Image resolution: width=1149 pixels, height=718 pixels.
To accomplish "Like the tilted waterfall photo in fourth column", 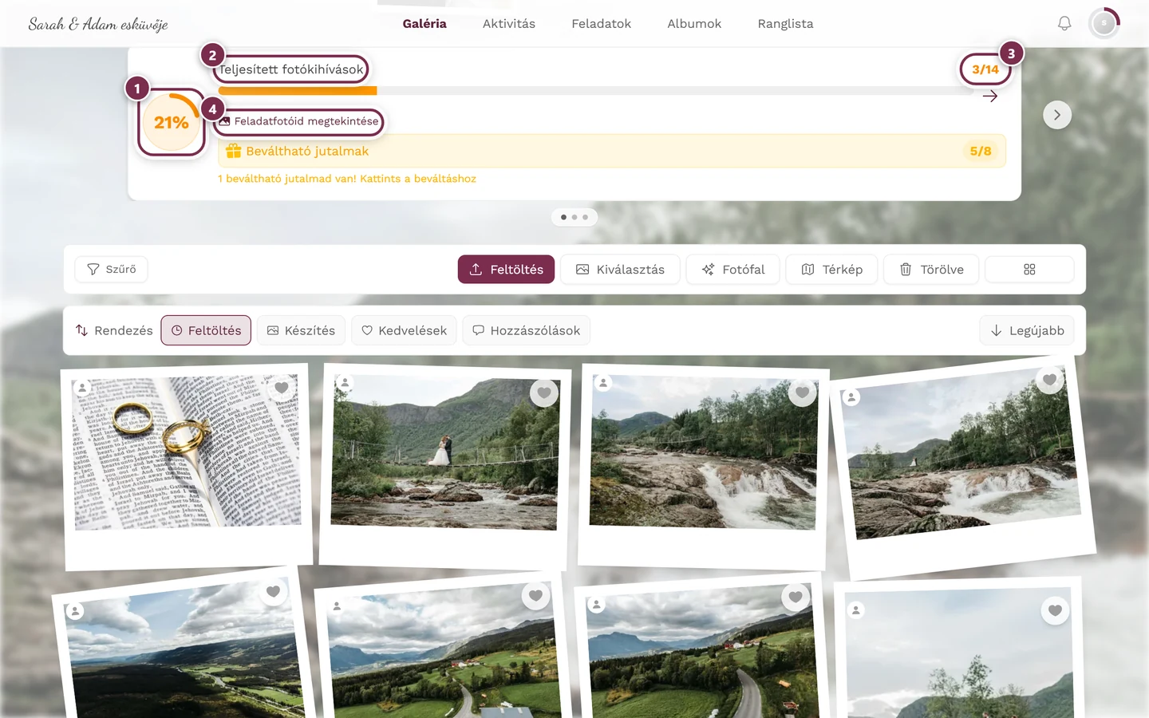I will (1049, 380).
